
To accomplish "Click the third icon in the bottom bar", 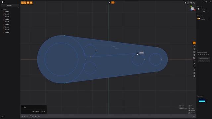I will click(x=27, y=116).
